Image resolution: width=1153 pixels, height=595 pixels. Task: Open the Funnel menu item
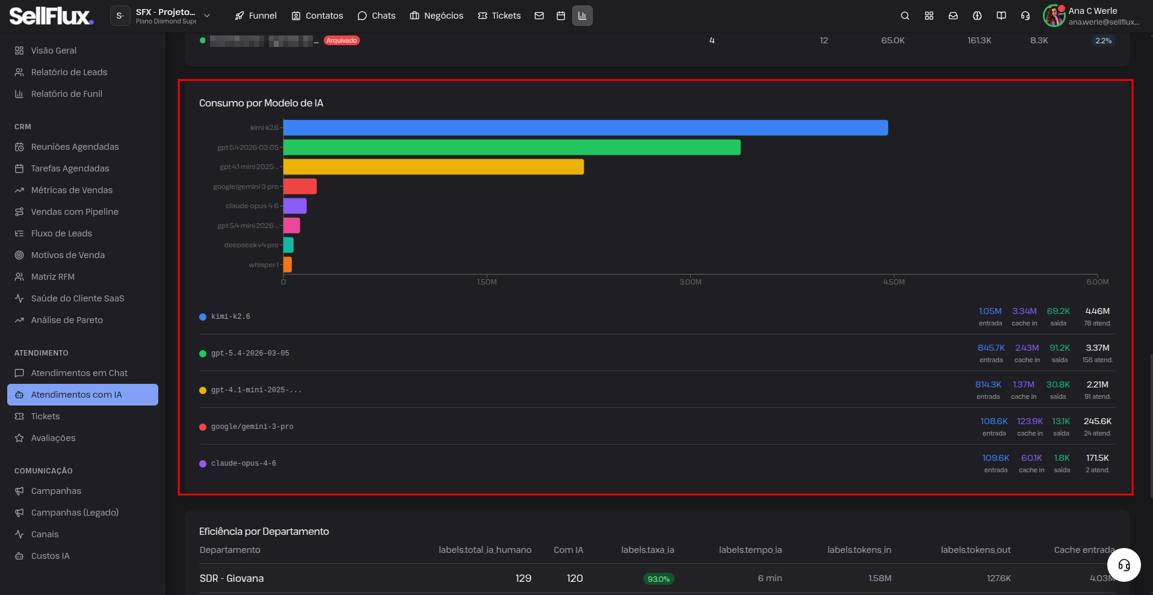pos(256,16)
